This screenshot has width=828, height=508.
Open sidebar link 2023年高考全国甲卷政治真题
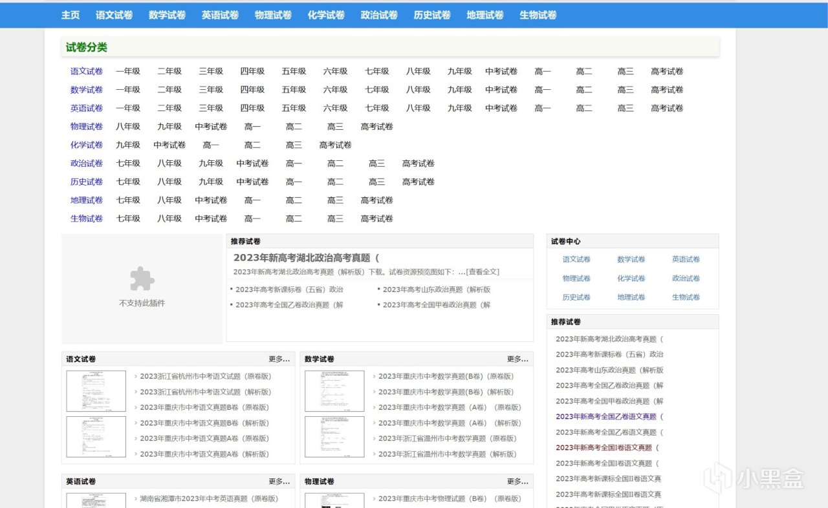pos(609,401)
